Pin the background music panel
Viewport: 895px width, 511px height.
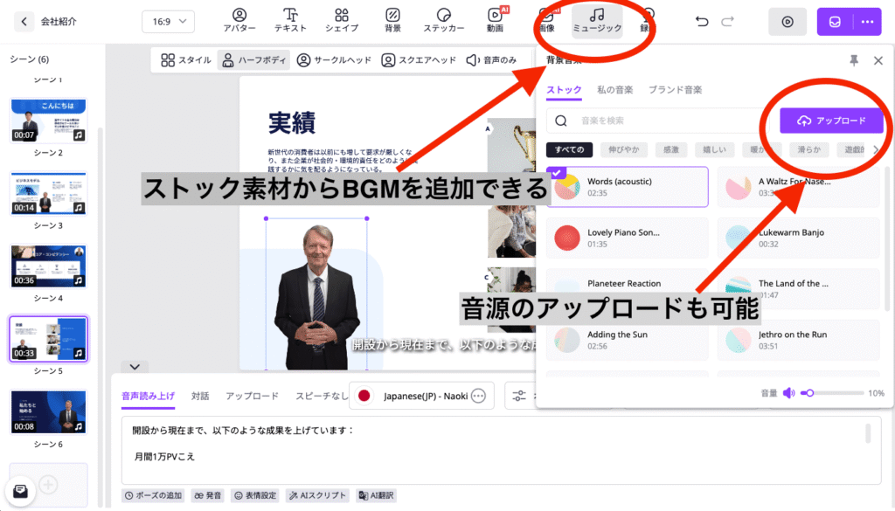click(854, 60)
